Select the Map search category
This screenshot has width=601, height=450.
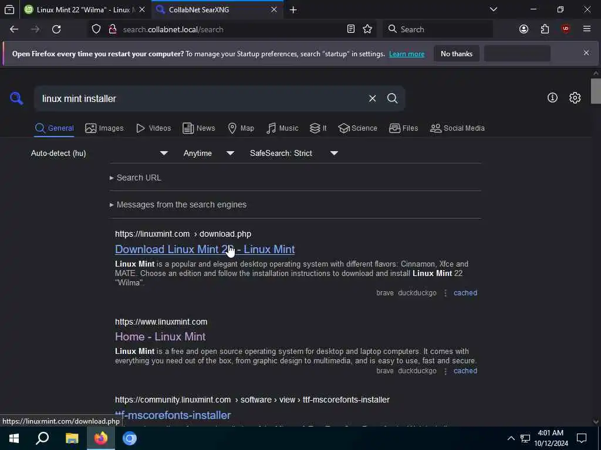[x=241, y=128]
